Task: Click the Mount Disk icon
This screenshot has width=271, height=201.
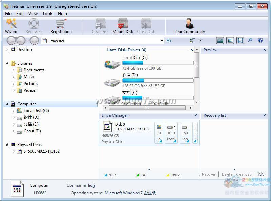Action: pyautogui.click(x=123, y=23)
